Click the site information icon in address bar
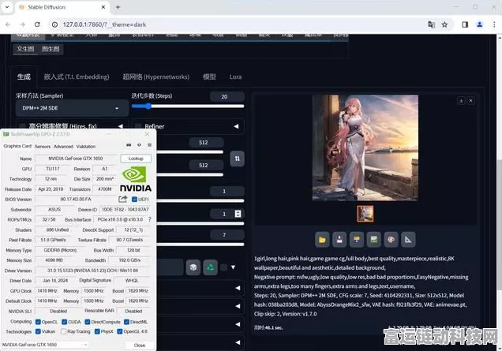This screenshot has height=351, width=502. tap(54, 24)
